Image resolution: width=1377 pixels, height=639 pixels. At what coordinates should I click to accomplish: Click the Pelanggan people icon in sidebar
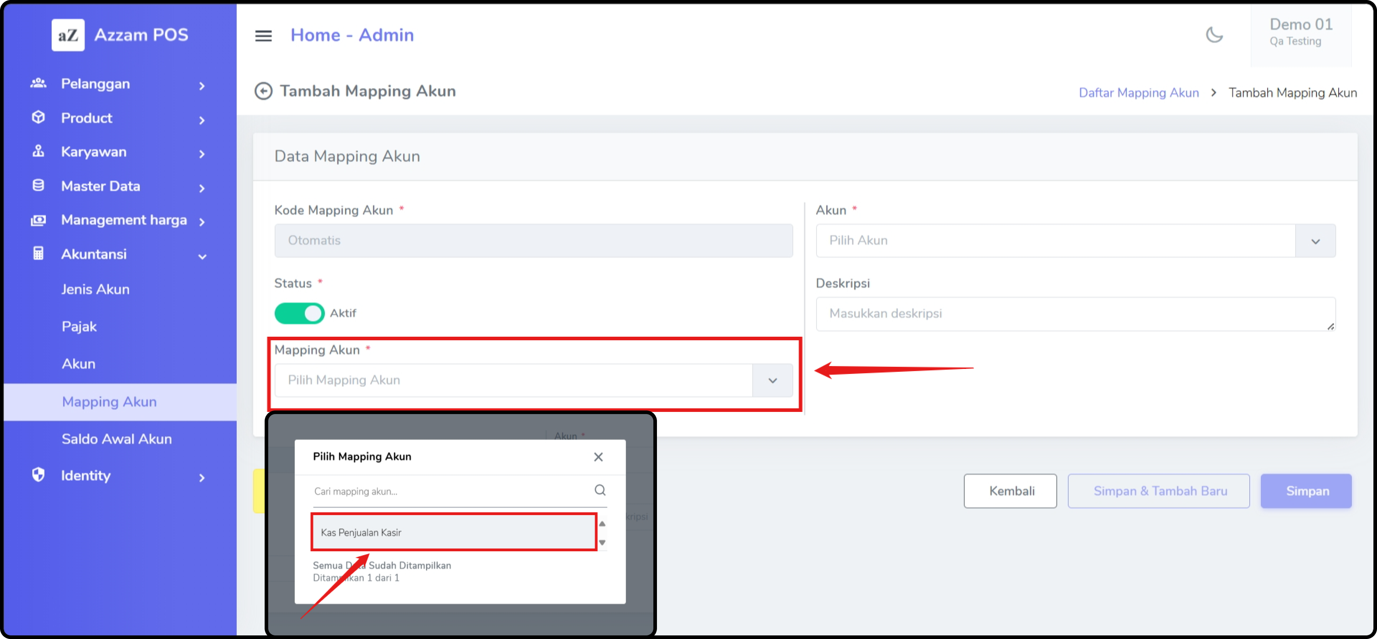click(38, 83)
